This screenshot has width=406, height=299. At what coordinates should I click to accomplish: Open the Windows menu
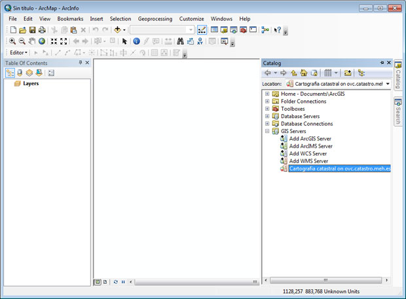(x=221, y=19)
